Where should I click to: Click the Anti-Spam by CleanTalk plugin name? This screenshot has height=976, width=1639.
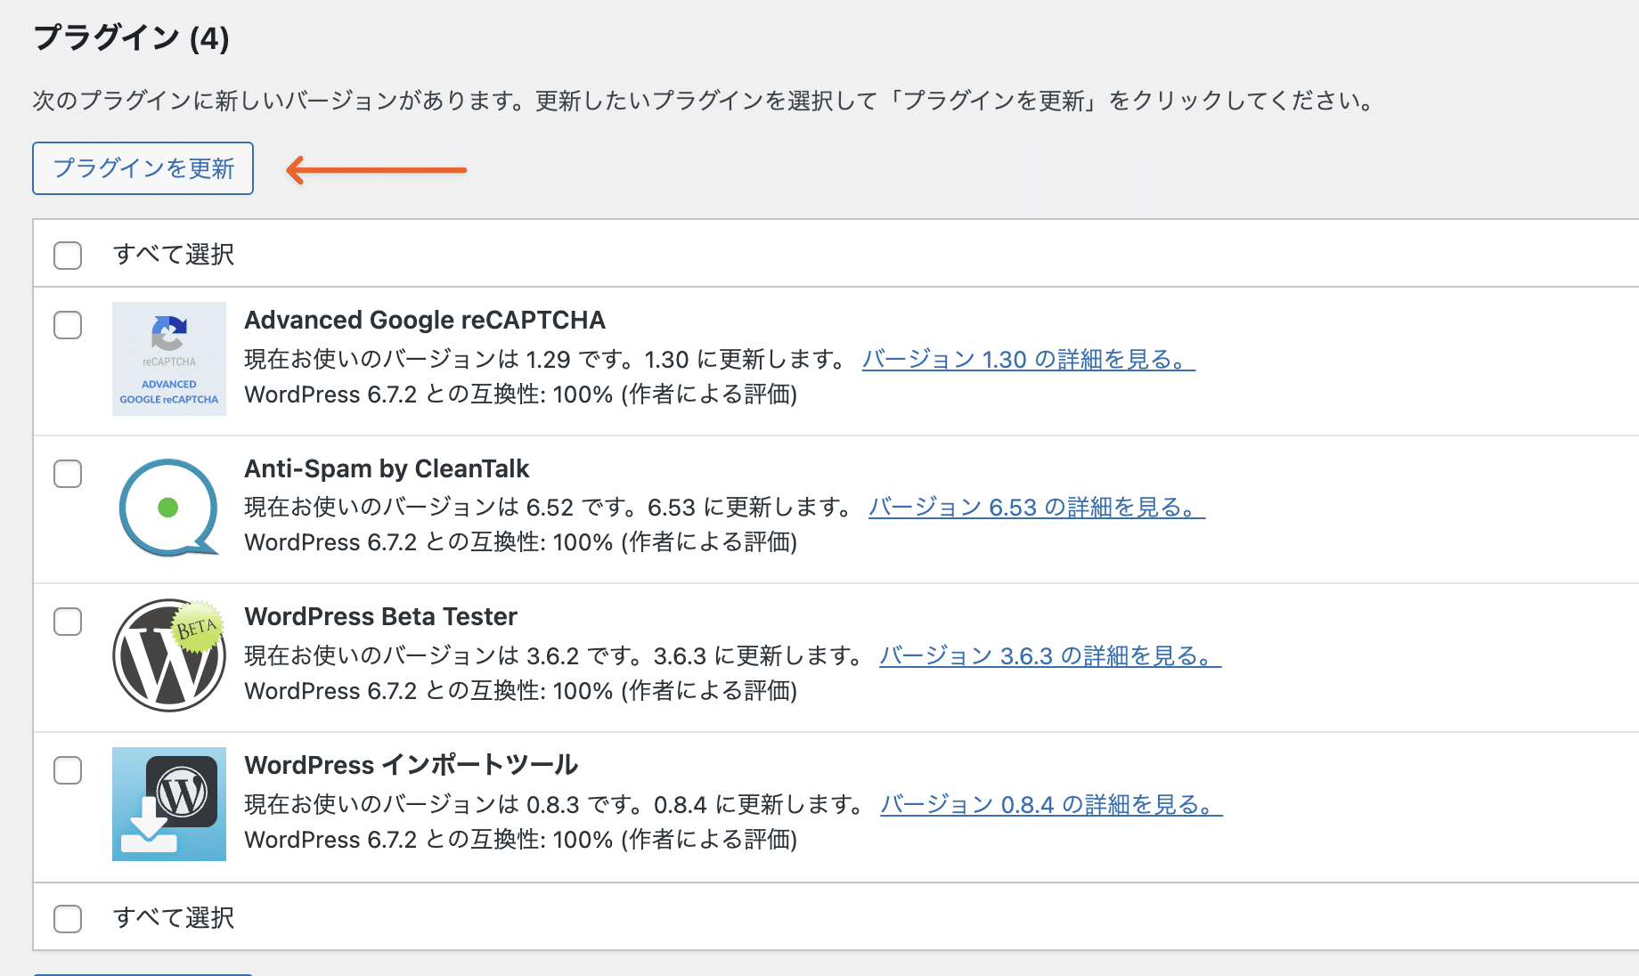click(x=387, y=469)
